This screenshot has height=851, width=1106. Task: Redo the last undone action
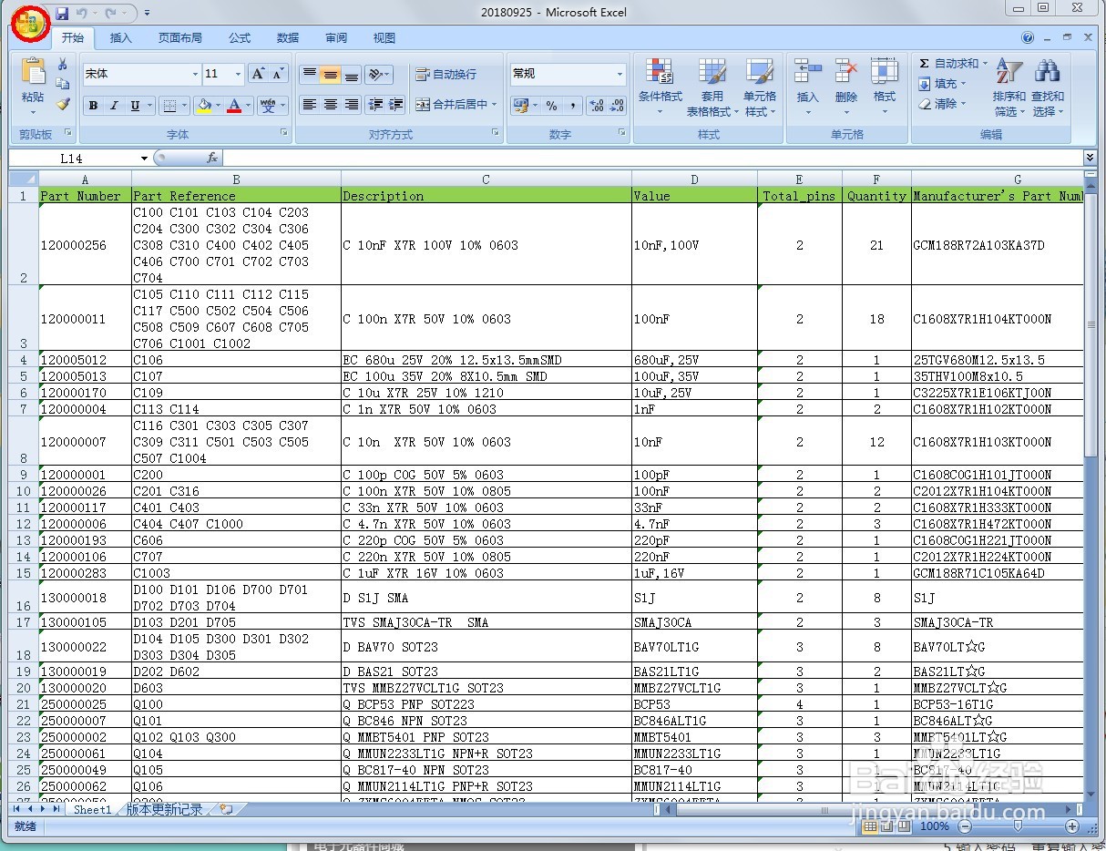tap(111, 14)
